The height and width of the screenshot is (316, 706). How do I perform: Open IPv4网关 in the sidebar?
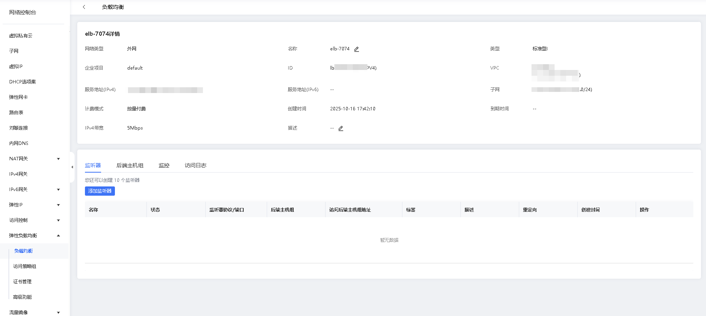(18, 174)
